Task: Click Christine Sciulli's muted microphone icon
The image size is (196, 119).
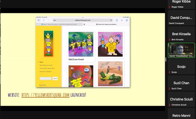Action: point(169,105)
